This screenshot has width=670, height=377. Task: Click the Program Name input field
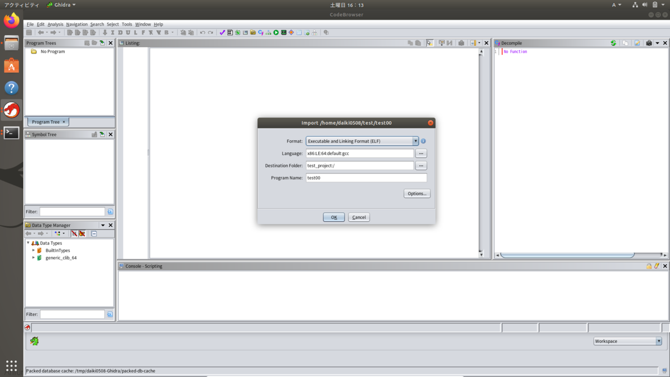click(x=366, y=178)
